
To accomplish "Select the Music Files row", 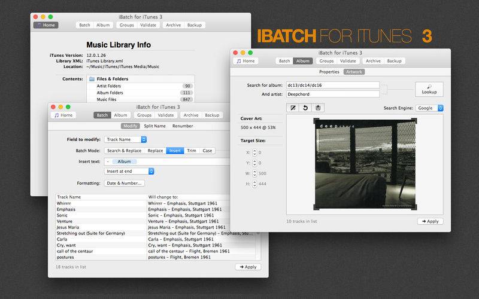I will tap(141, 99).
